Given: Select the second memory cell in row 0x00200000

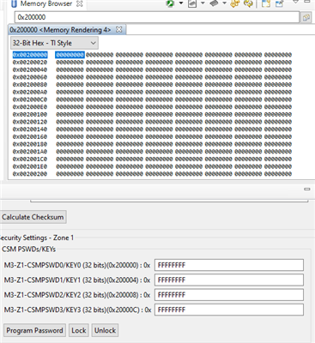Looking at the screenshot, I should pos(100,55).
